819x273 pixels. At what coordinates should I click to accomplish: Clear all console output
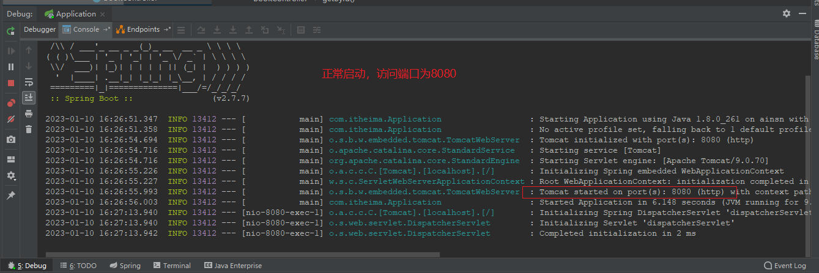29,129
